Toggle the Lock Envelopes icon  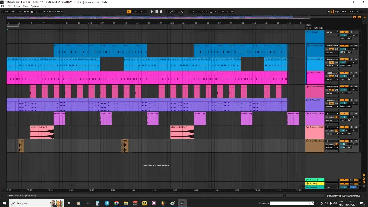pyautogui.click(x=321, y=28)
